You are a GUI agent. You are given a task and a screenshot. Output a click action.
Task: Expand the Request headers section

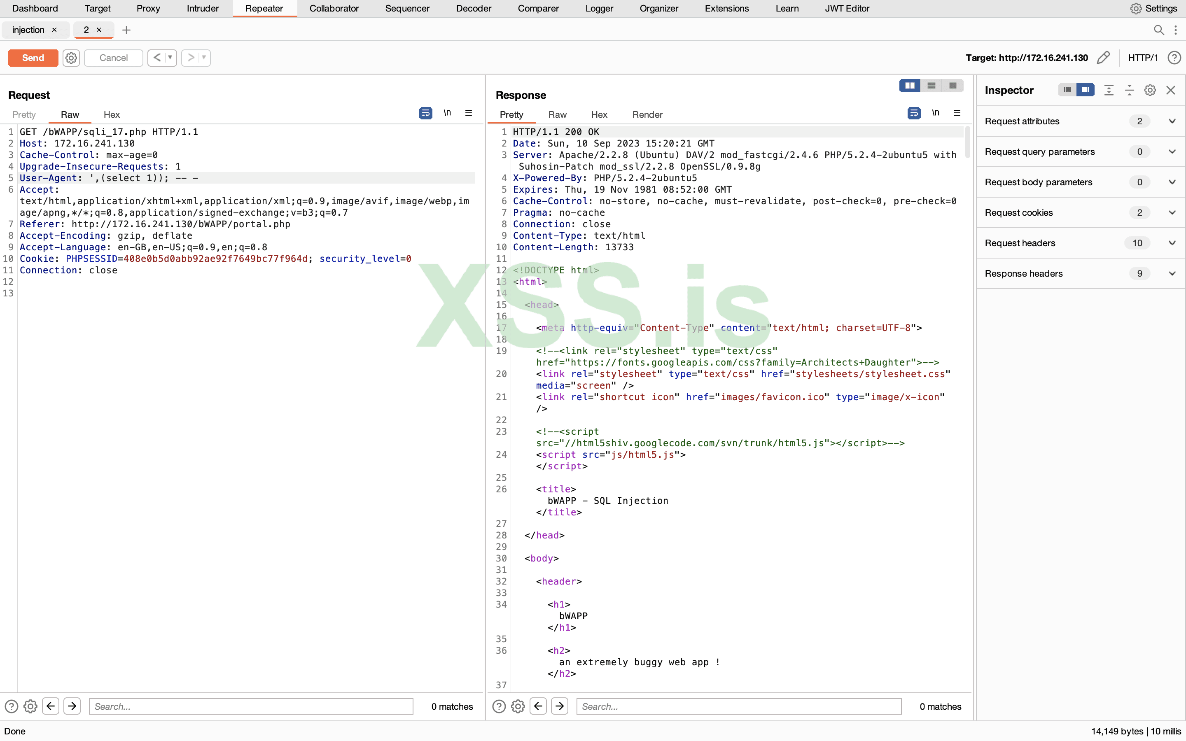coord(1172,243)
